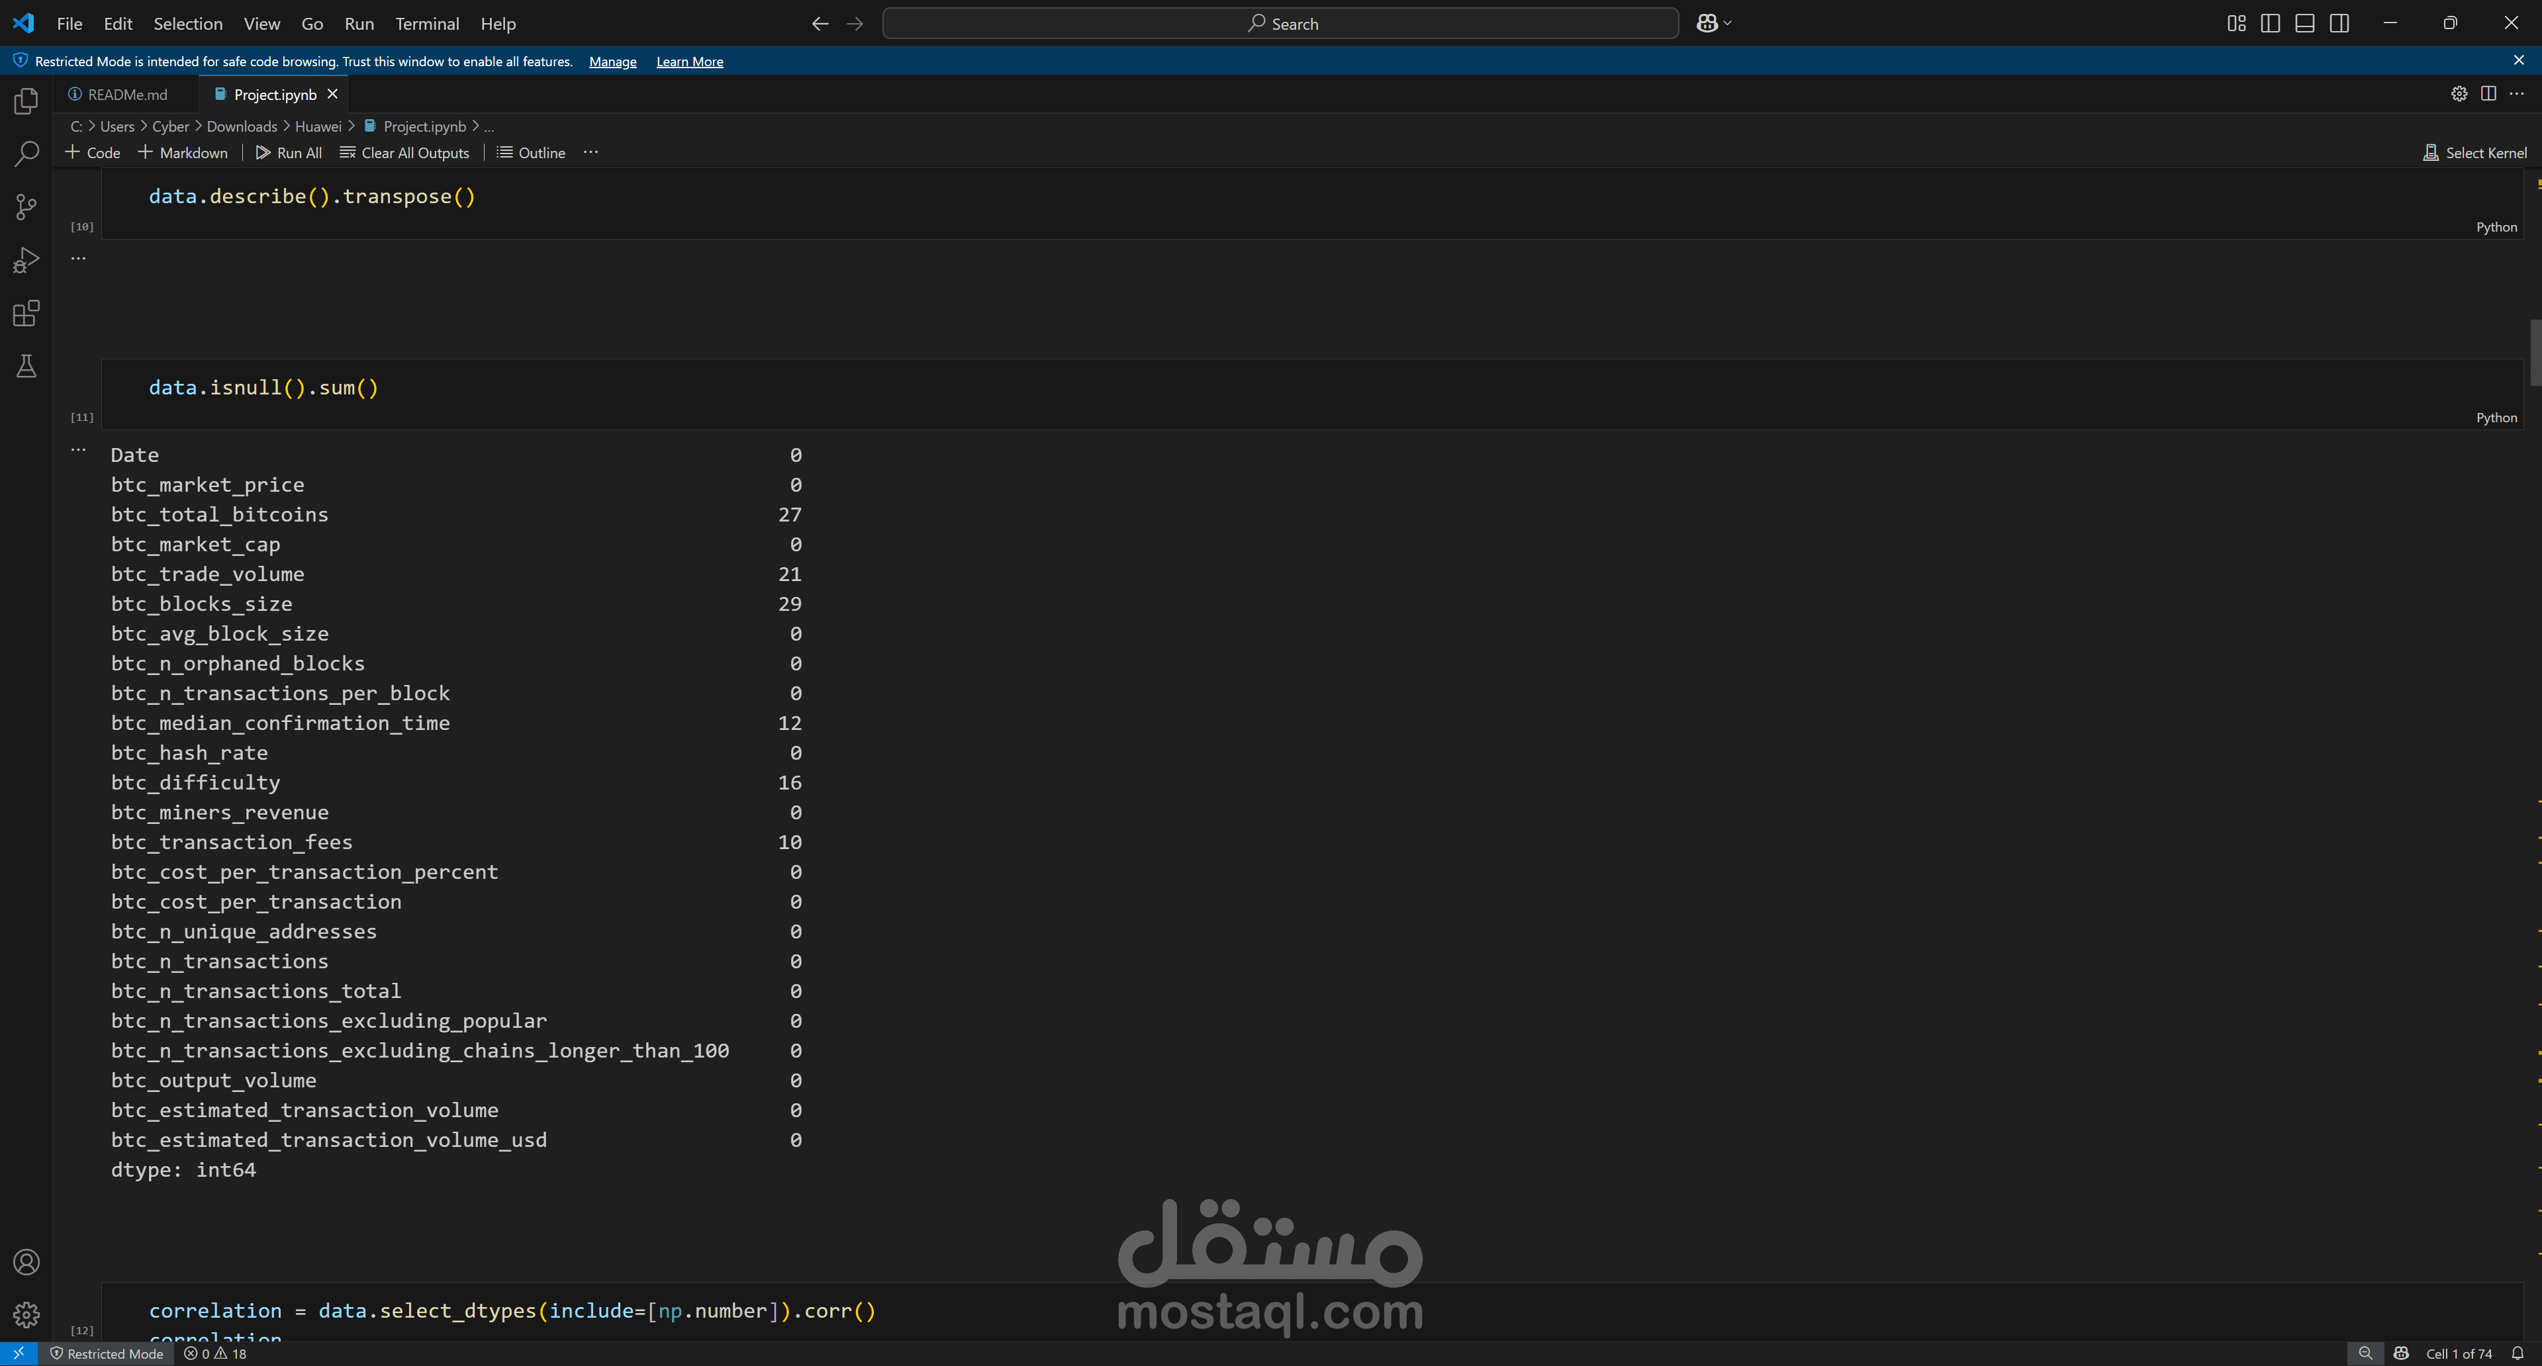
Task: Open the Explorer view in activity bar
Action: point(26,101)
